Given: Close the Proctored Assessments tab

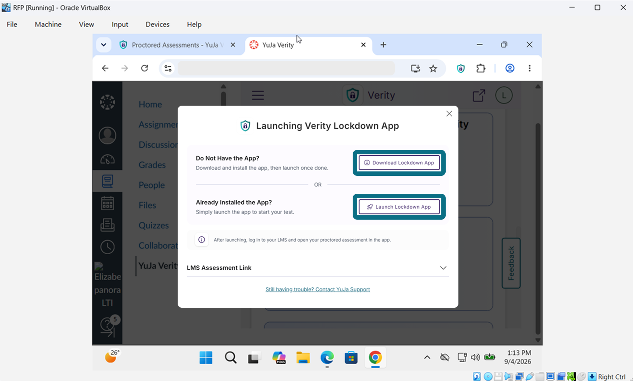Looking at the screenshot, I should point(233,45).
